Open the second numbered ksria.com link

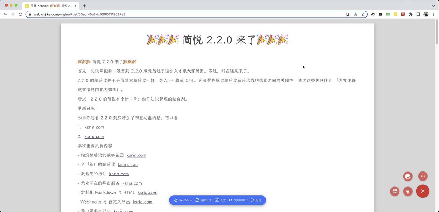point(94,136)
